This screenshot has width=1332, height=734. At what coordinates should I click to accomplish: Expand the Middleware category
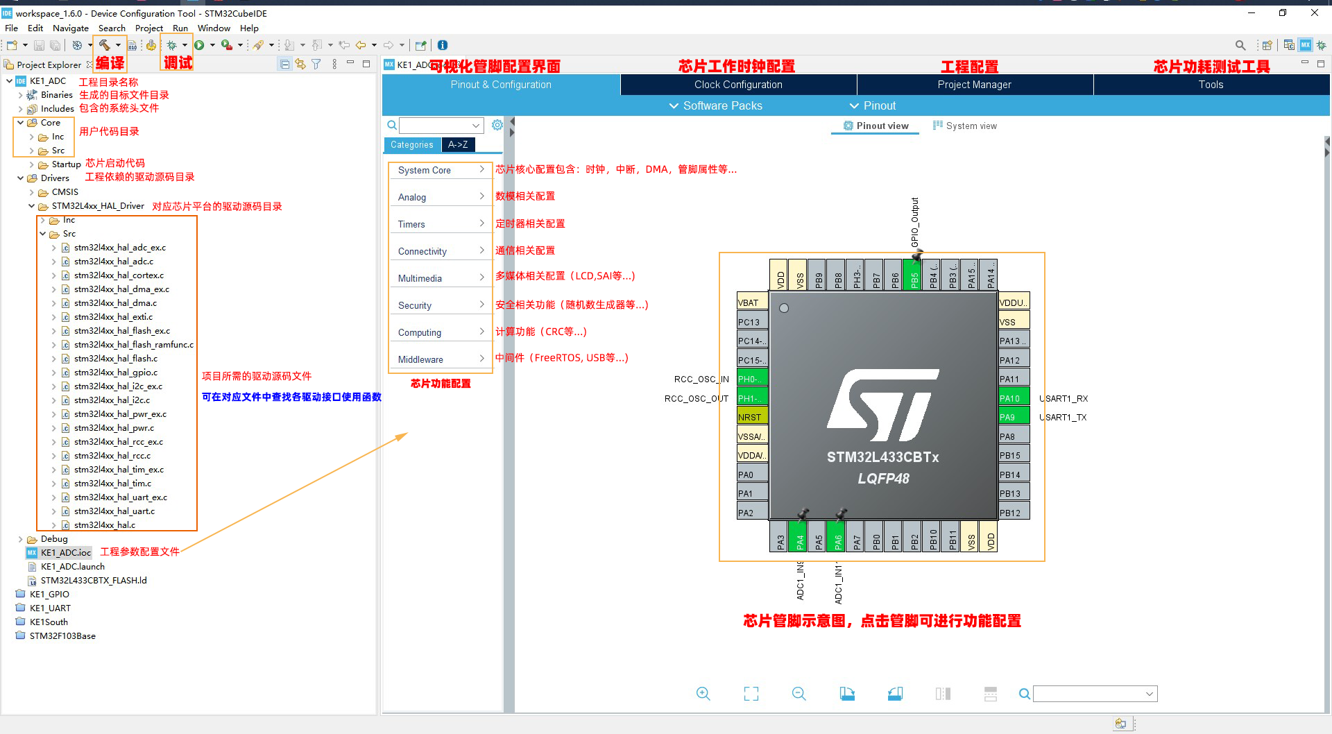pyautogui.click(x=441, y=359)
